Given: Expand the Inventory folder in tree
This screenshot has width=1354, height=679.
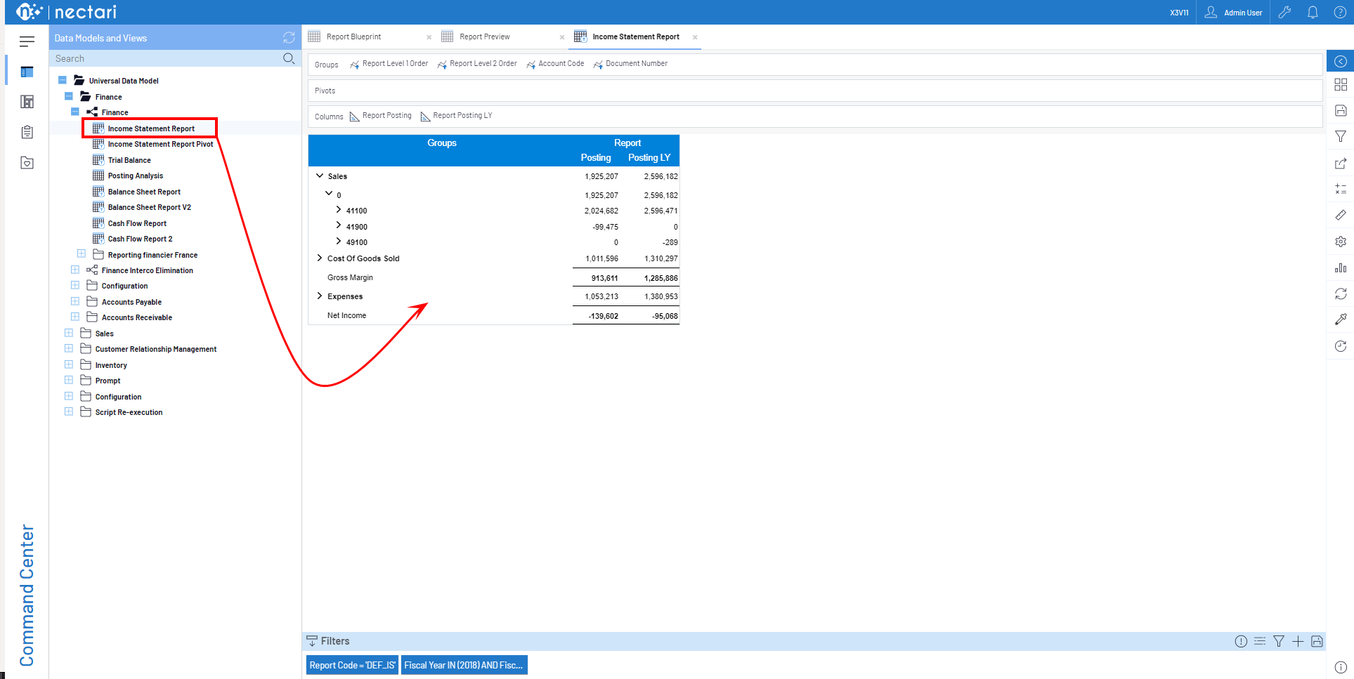Looking at the screenshot, I should [69, 365].
